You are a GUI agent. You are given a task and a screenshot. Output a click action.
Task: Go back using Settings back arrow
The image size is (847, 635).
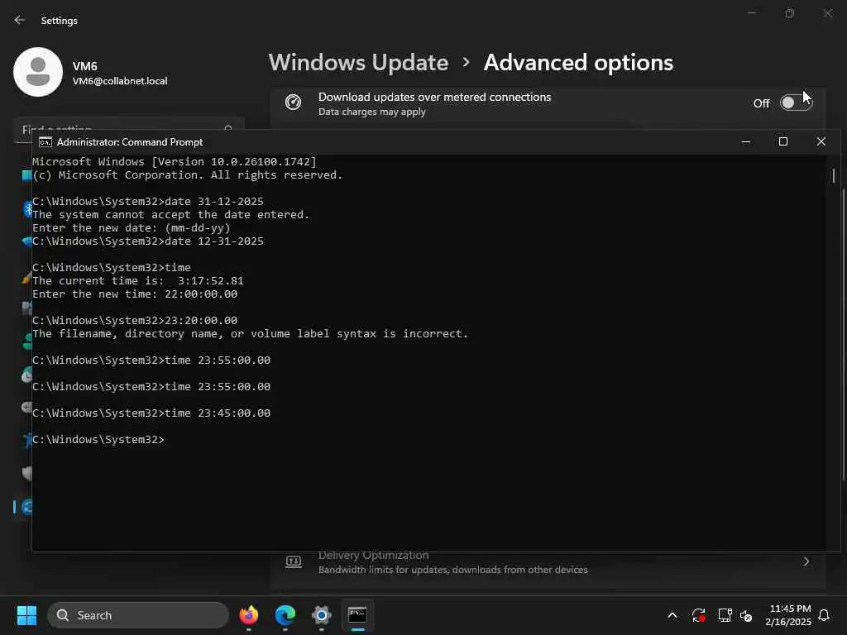click(20, 20)
